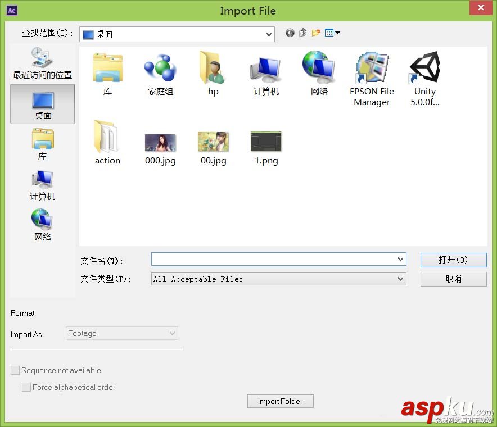The width and height of the screenshot is (497, 427).
Task: Select 网络 in the left sidebar
Action: coord(42,224)
